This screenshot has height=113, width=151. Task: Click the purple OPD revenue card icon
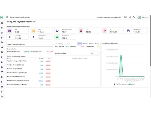click(x=10, y=31)
